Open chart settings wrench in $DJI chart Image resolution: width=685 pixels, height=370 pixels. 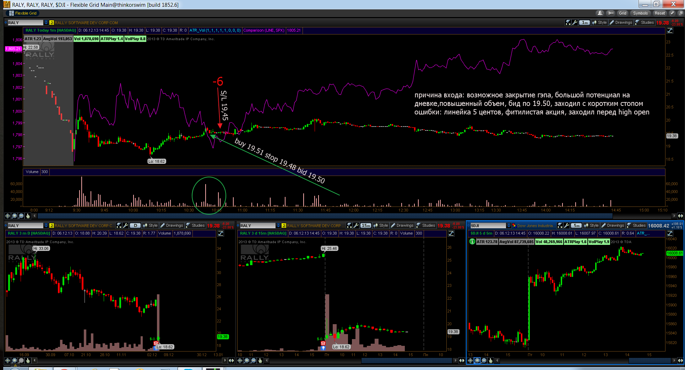click(567, 225)
